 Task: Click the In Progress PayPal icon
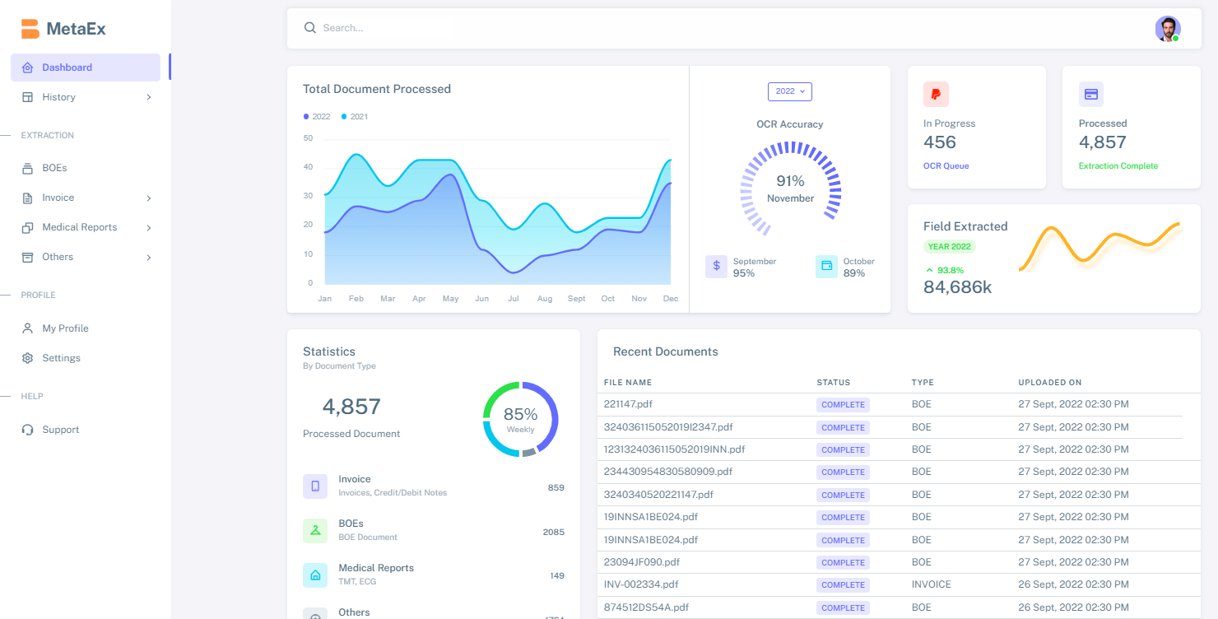pos(936,94)
